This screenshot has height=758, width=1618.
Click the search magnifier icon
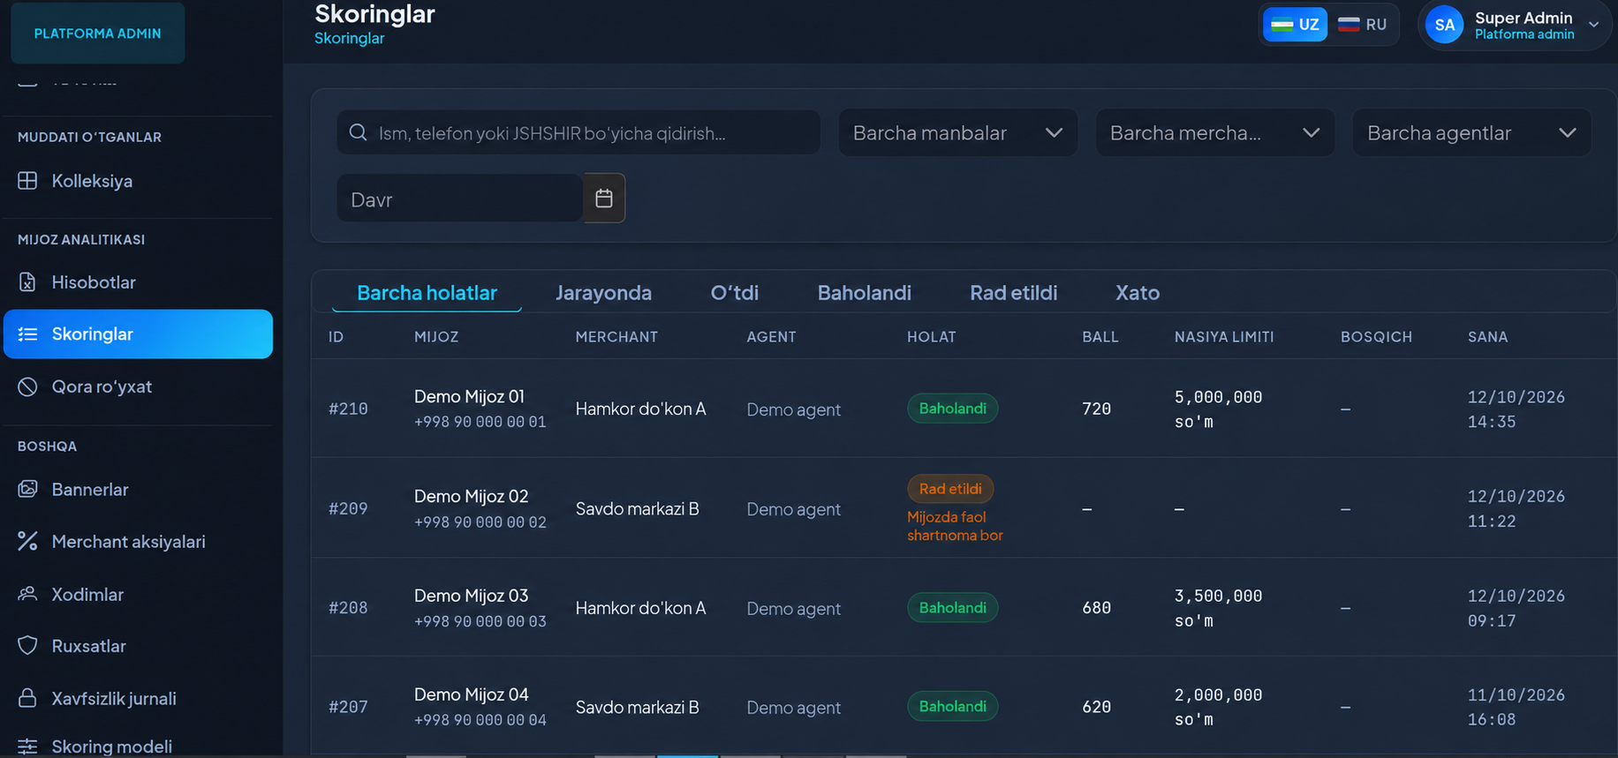pyautogui.click(x=358, y=132)
